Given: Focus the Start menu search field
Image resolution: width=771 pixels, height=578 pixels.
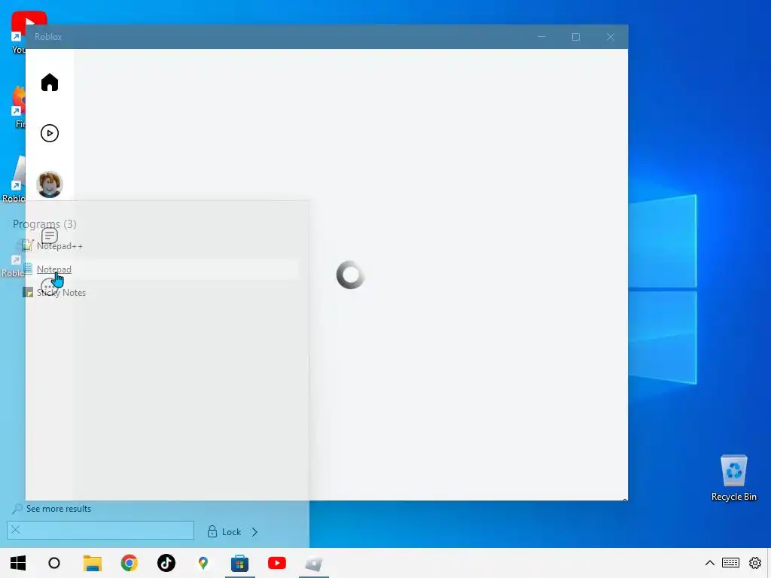Looking at the screenshot, I should [100, 531].
